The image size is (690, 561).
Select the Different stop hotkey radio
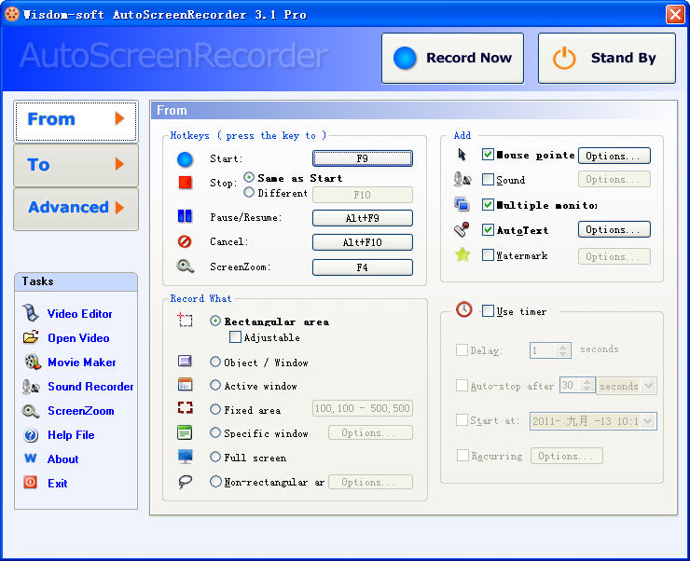249,192
